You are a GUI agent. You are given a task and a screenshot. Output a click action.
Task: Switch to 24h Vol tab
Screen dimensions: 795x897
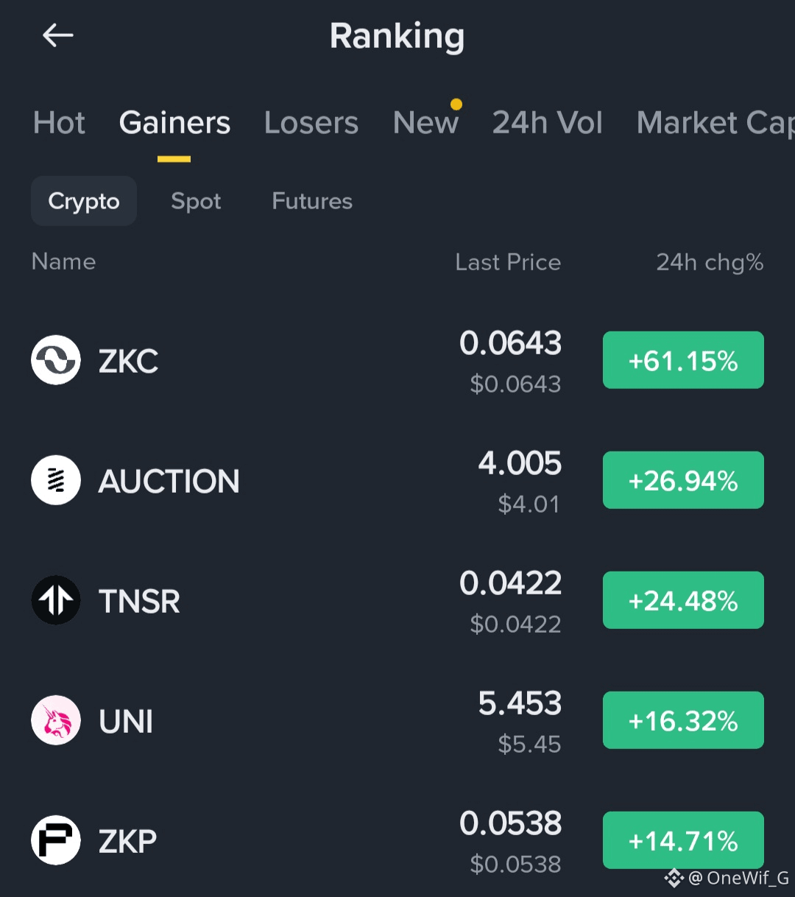[547, 123]
